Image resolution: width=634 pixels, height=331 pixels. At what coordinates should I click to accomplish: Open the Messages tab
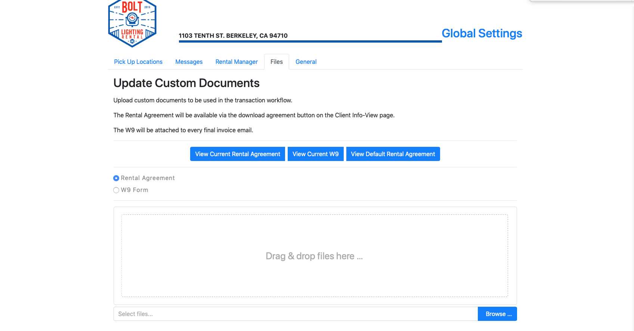coord(189,62)
